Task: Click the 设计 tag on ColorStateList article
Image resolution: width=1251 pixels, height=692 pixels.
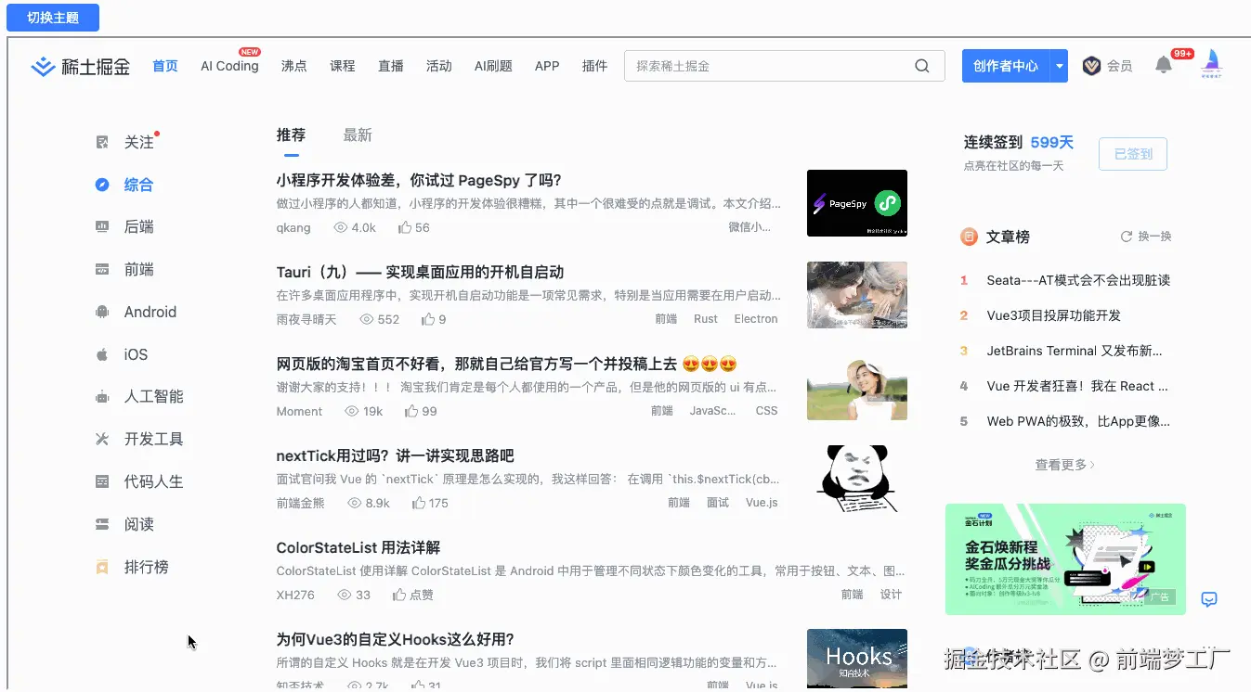Action: [891, 595]
